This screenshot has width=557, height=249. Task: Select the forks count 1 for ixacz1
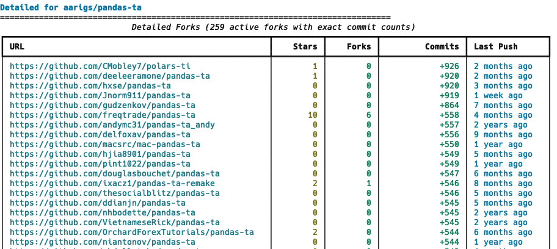369,183
